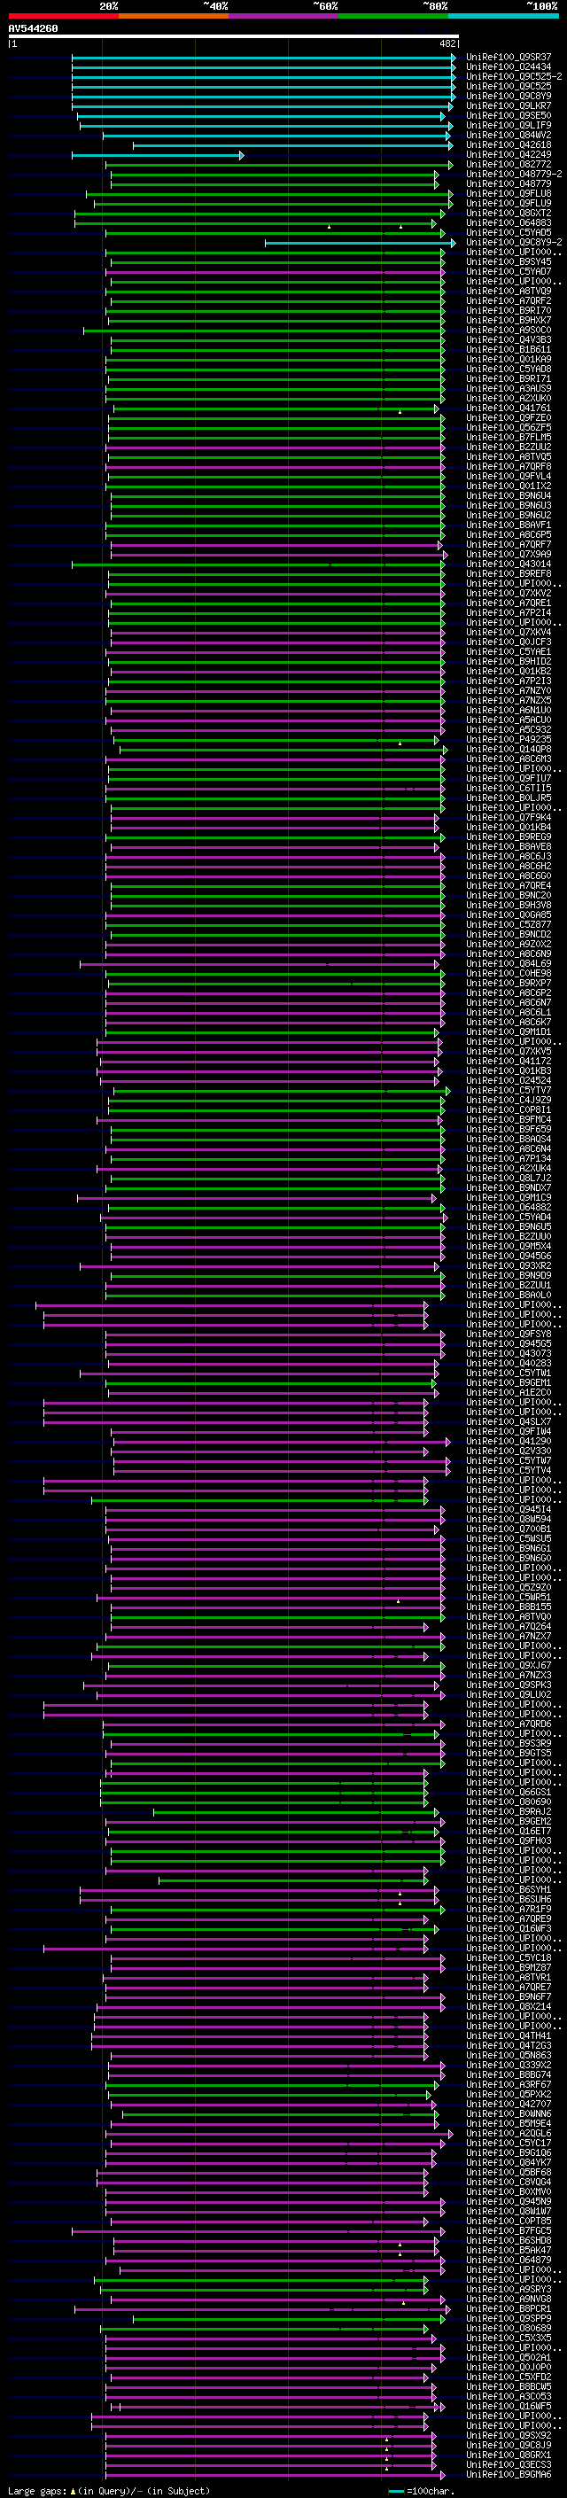Click the AV544260 query name
Screen dimensions: 567x2498
[x=33, y=29]
